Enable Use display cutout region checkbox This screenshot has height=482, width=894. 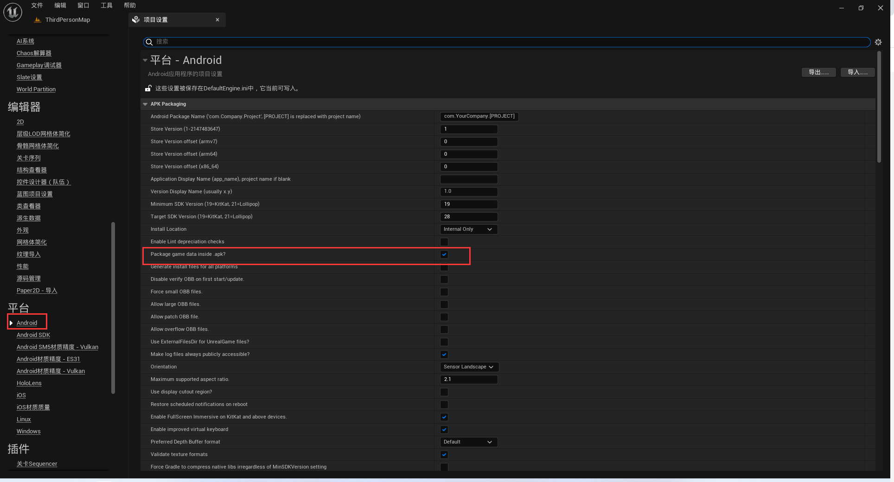[444, 392]
